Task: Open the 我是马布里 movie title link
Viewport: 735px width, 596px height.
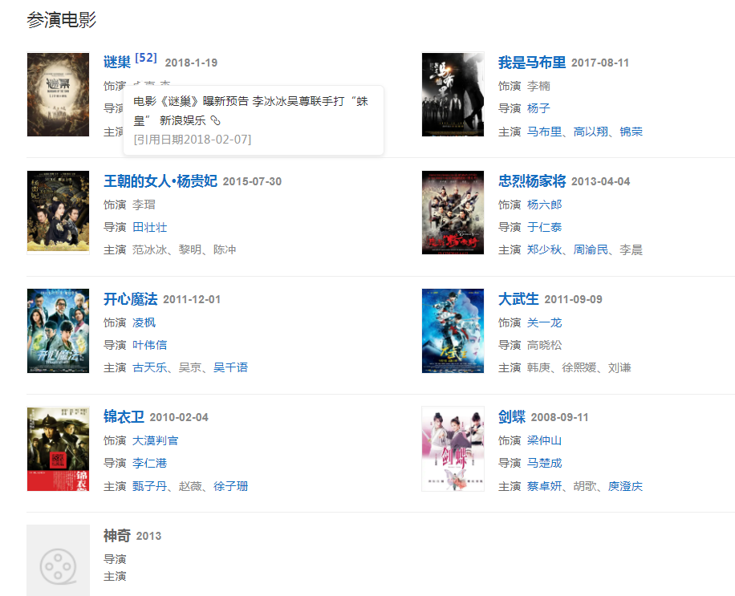Action: [x=532, y=63]
